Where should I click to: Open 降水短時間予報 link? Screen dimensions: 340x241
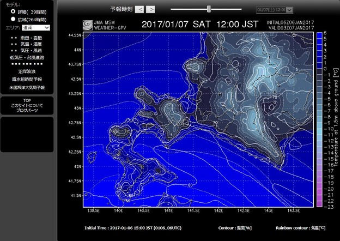27,79
